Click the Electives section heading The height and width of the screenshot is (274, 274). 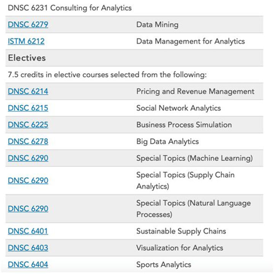[27, 58]
